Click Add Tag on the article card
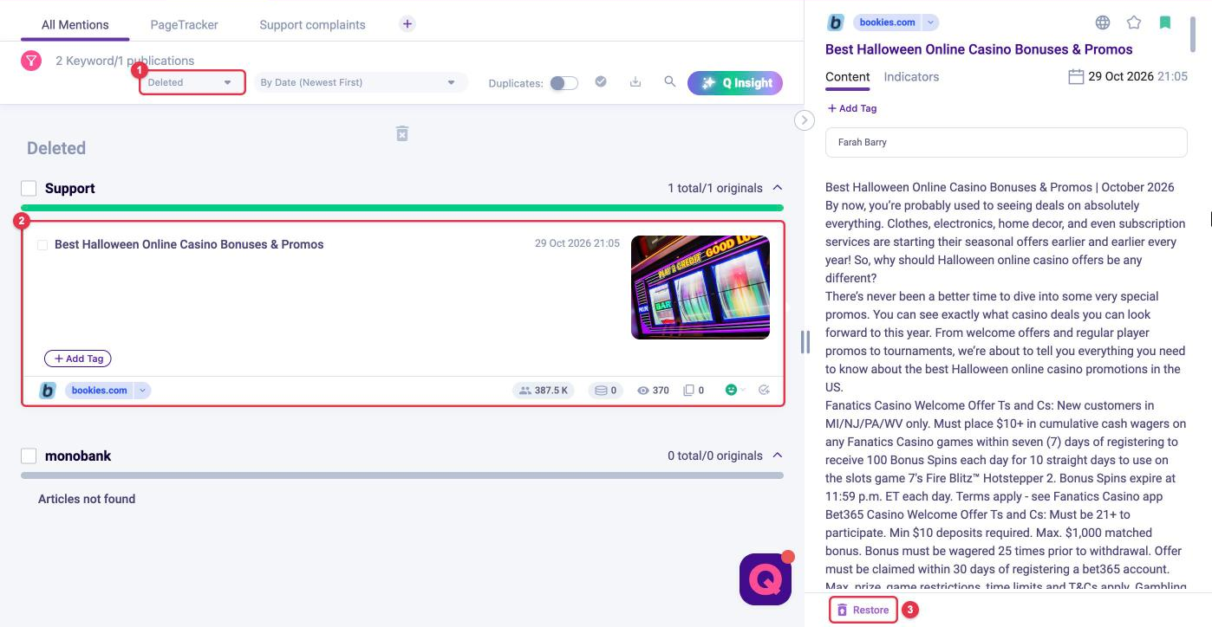 pos(78,359)
